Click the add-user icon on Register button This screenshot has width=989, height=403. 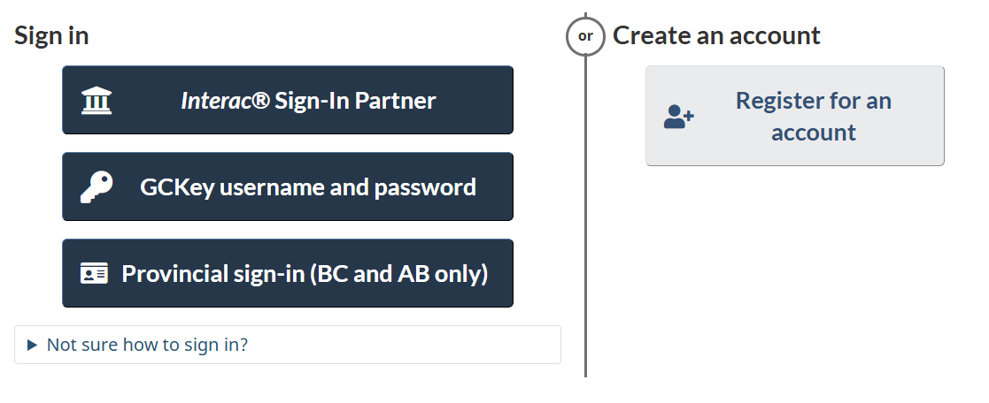679,117
